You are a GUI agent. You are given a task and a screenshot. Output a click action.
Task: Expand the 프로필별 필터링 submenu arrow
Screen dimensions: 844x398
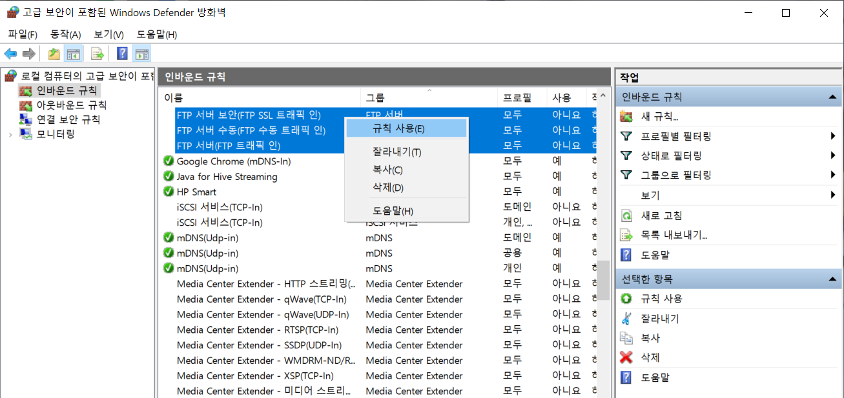click(833, 136)
